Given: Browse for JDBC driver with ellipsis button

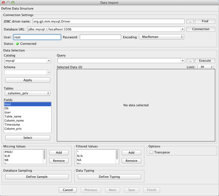Looking at the screenshot, I should coord(190,21).
